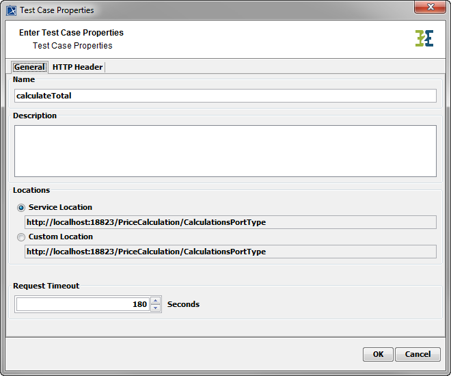
Task: Click the Name field containing calculateTotal
Action: tap(225, 96)
